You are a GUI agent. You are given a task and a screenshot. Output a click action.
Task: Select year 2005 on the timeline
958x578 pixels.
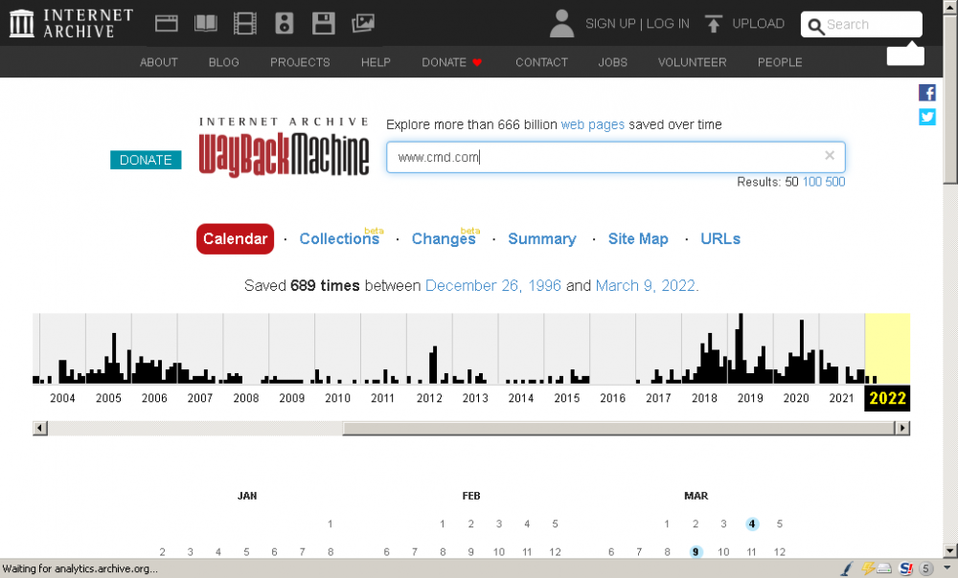pos(109,398)
